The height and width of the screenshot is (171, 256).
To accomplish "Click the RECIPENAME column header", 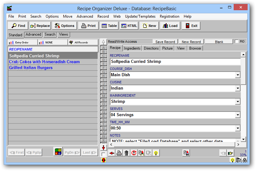I will pos(53,49).
